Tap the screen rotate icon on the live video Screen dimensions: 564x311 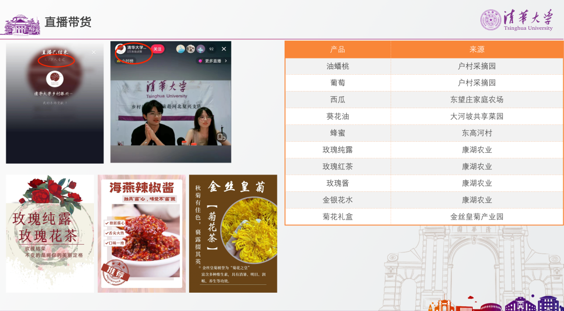point(221,136)
